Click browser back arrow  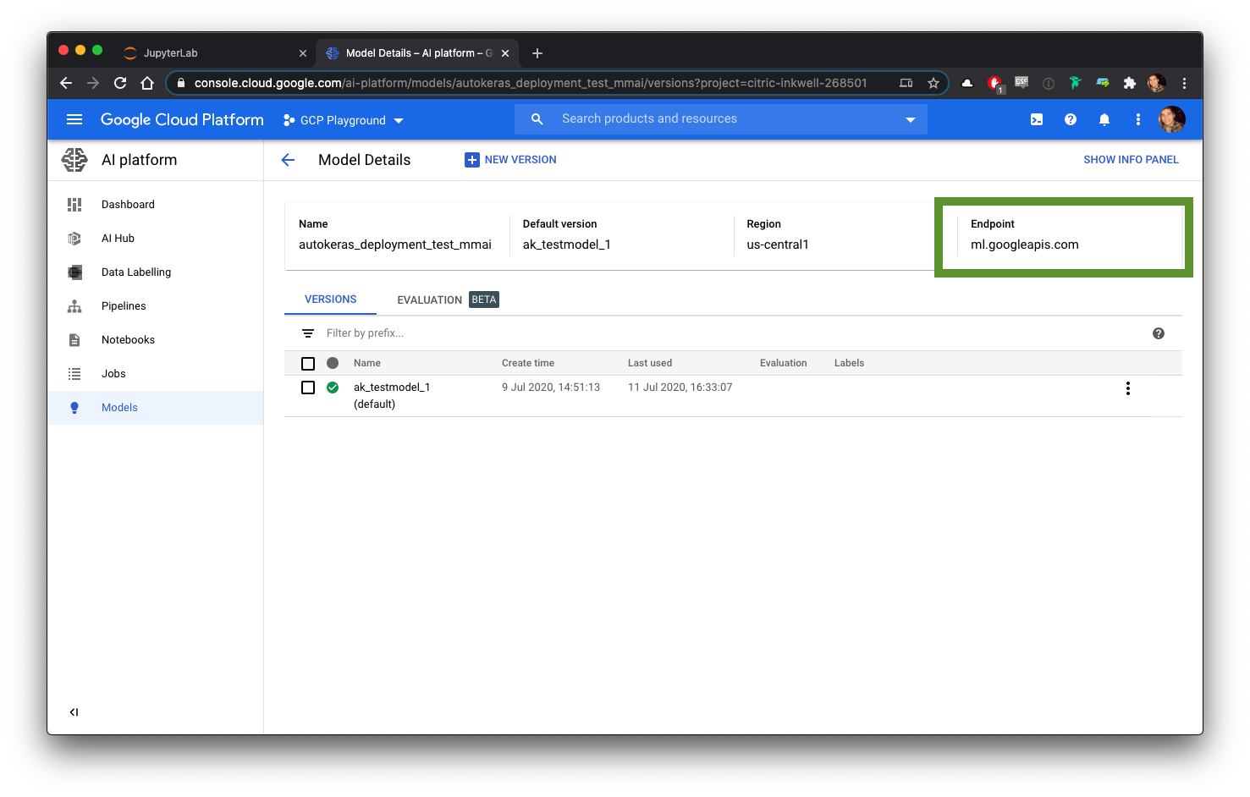click(x=66, y=83)
